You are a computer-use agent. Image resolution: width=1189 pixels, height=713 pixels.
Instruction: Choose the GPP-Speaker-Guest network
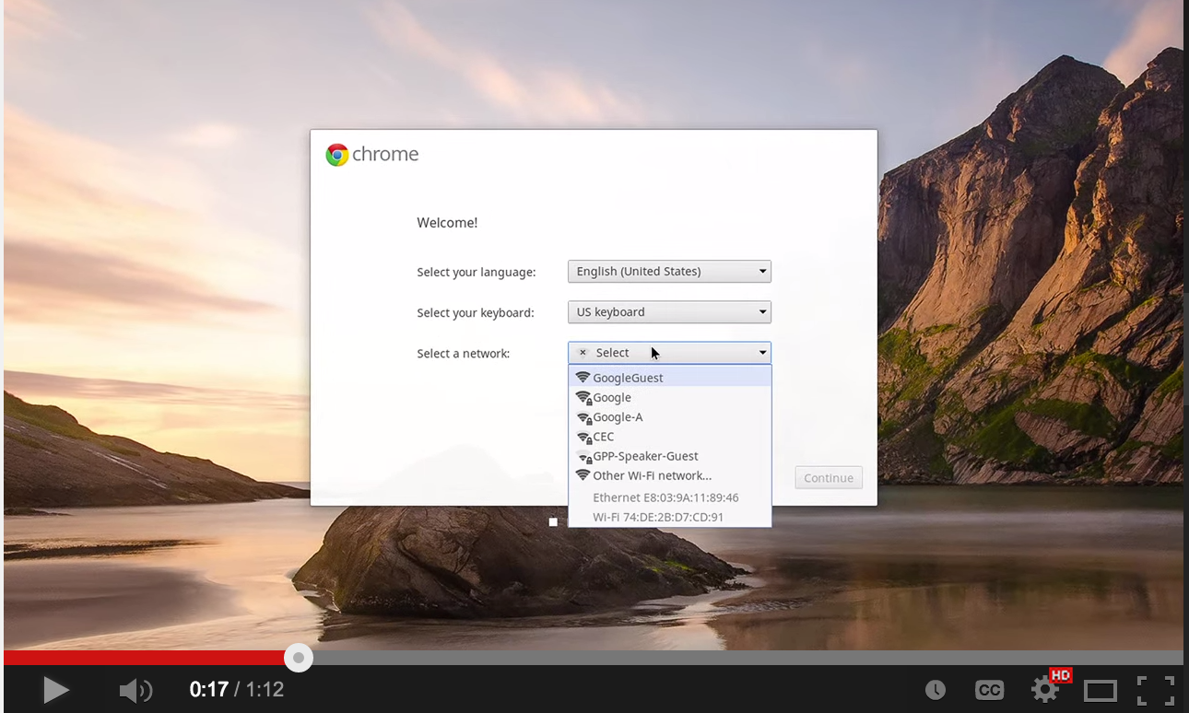[x=670, y=456]
